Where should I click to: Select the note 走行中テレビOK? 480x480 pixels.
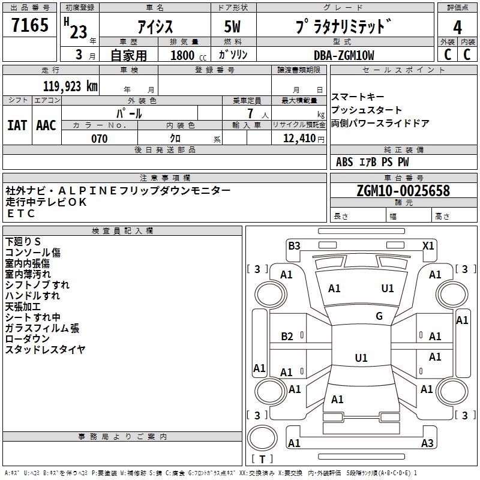46,202
